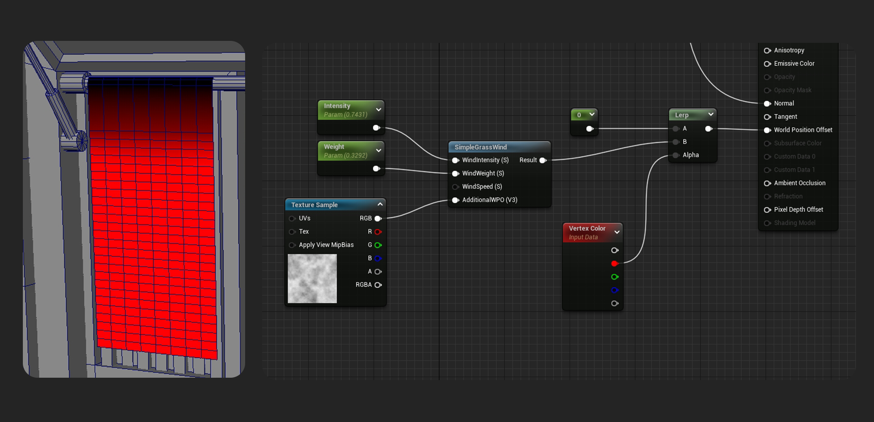Select the Vertex Color node title

coord(587,228)
